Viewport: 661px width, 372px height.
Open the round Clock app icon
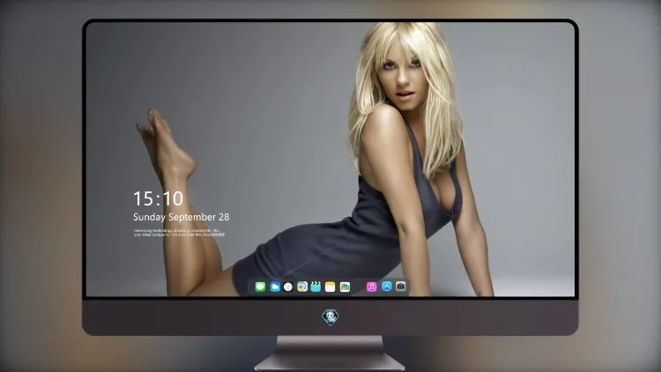pyautogui.click(x=288, y=286)
